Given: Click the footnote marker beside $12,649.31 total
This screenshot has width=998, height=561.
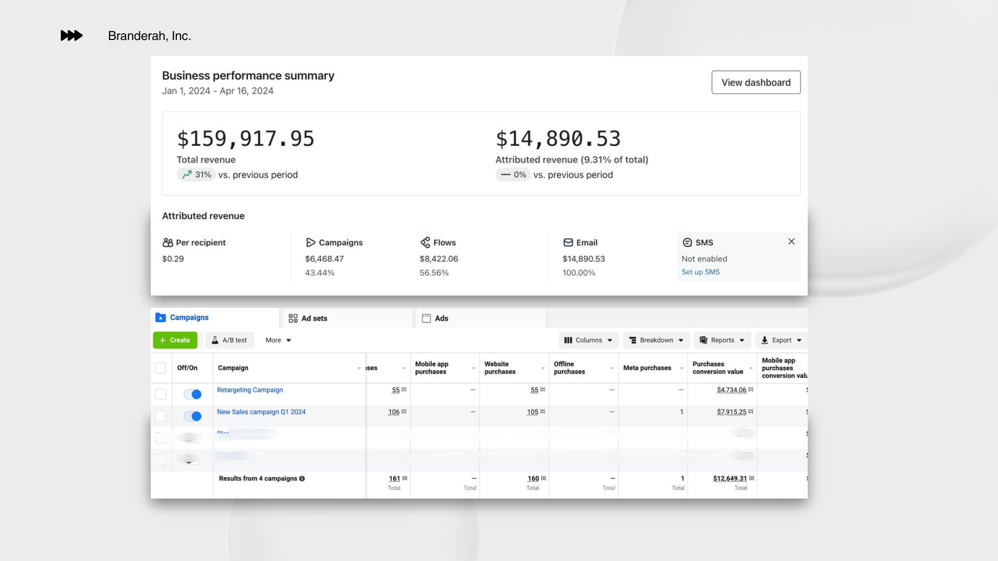Looking at the screenshot, I should click(752, 478).
